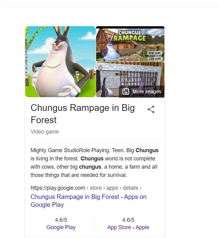Click NEW GAME in the title screen image

coord(155,53)
